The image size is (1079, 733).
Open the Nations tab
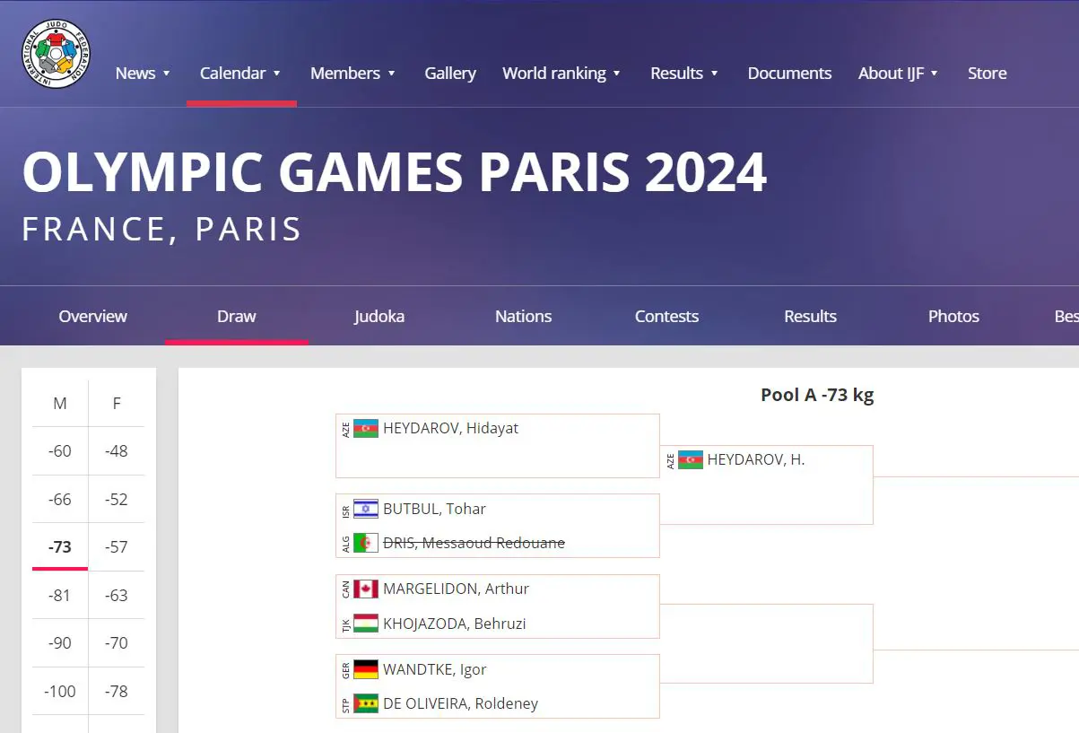[523, 316]
